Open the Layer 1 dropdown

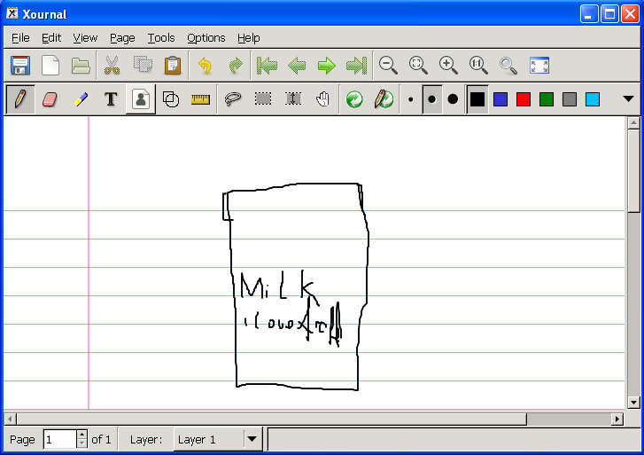pos(218,439)
